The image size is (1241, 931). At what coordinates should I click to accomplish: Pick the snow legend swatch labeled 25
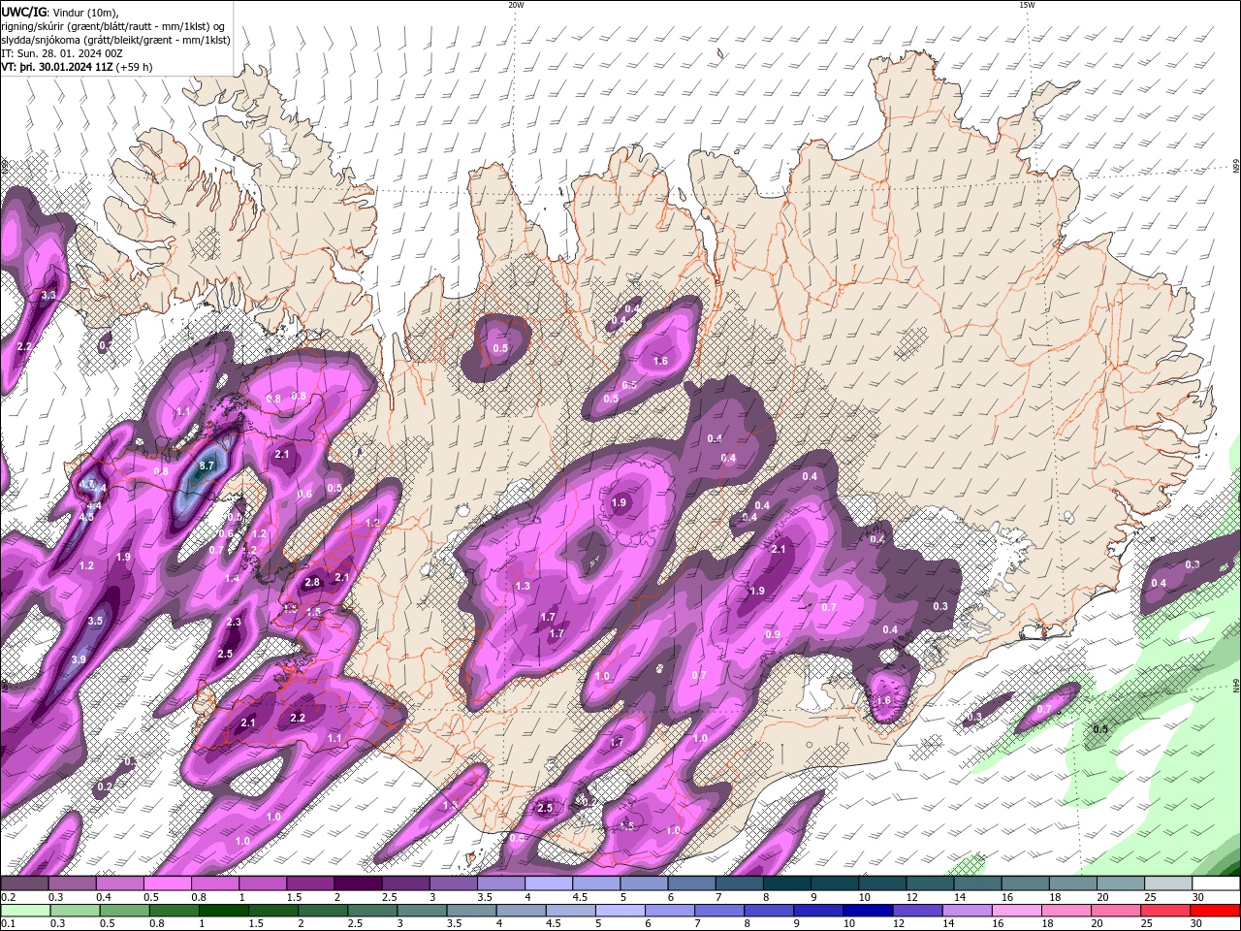pyautogui.click(x=1168, y=883)
